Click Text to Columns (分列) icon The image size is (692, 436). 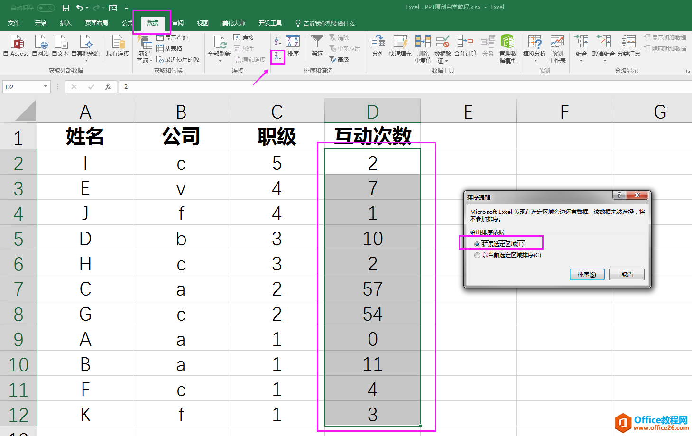pos(378,46)
